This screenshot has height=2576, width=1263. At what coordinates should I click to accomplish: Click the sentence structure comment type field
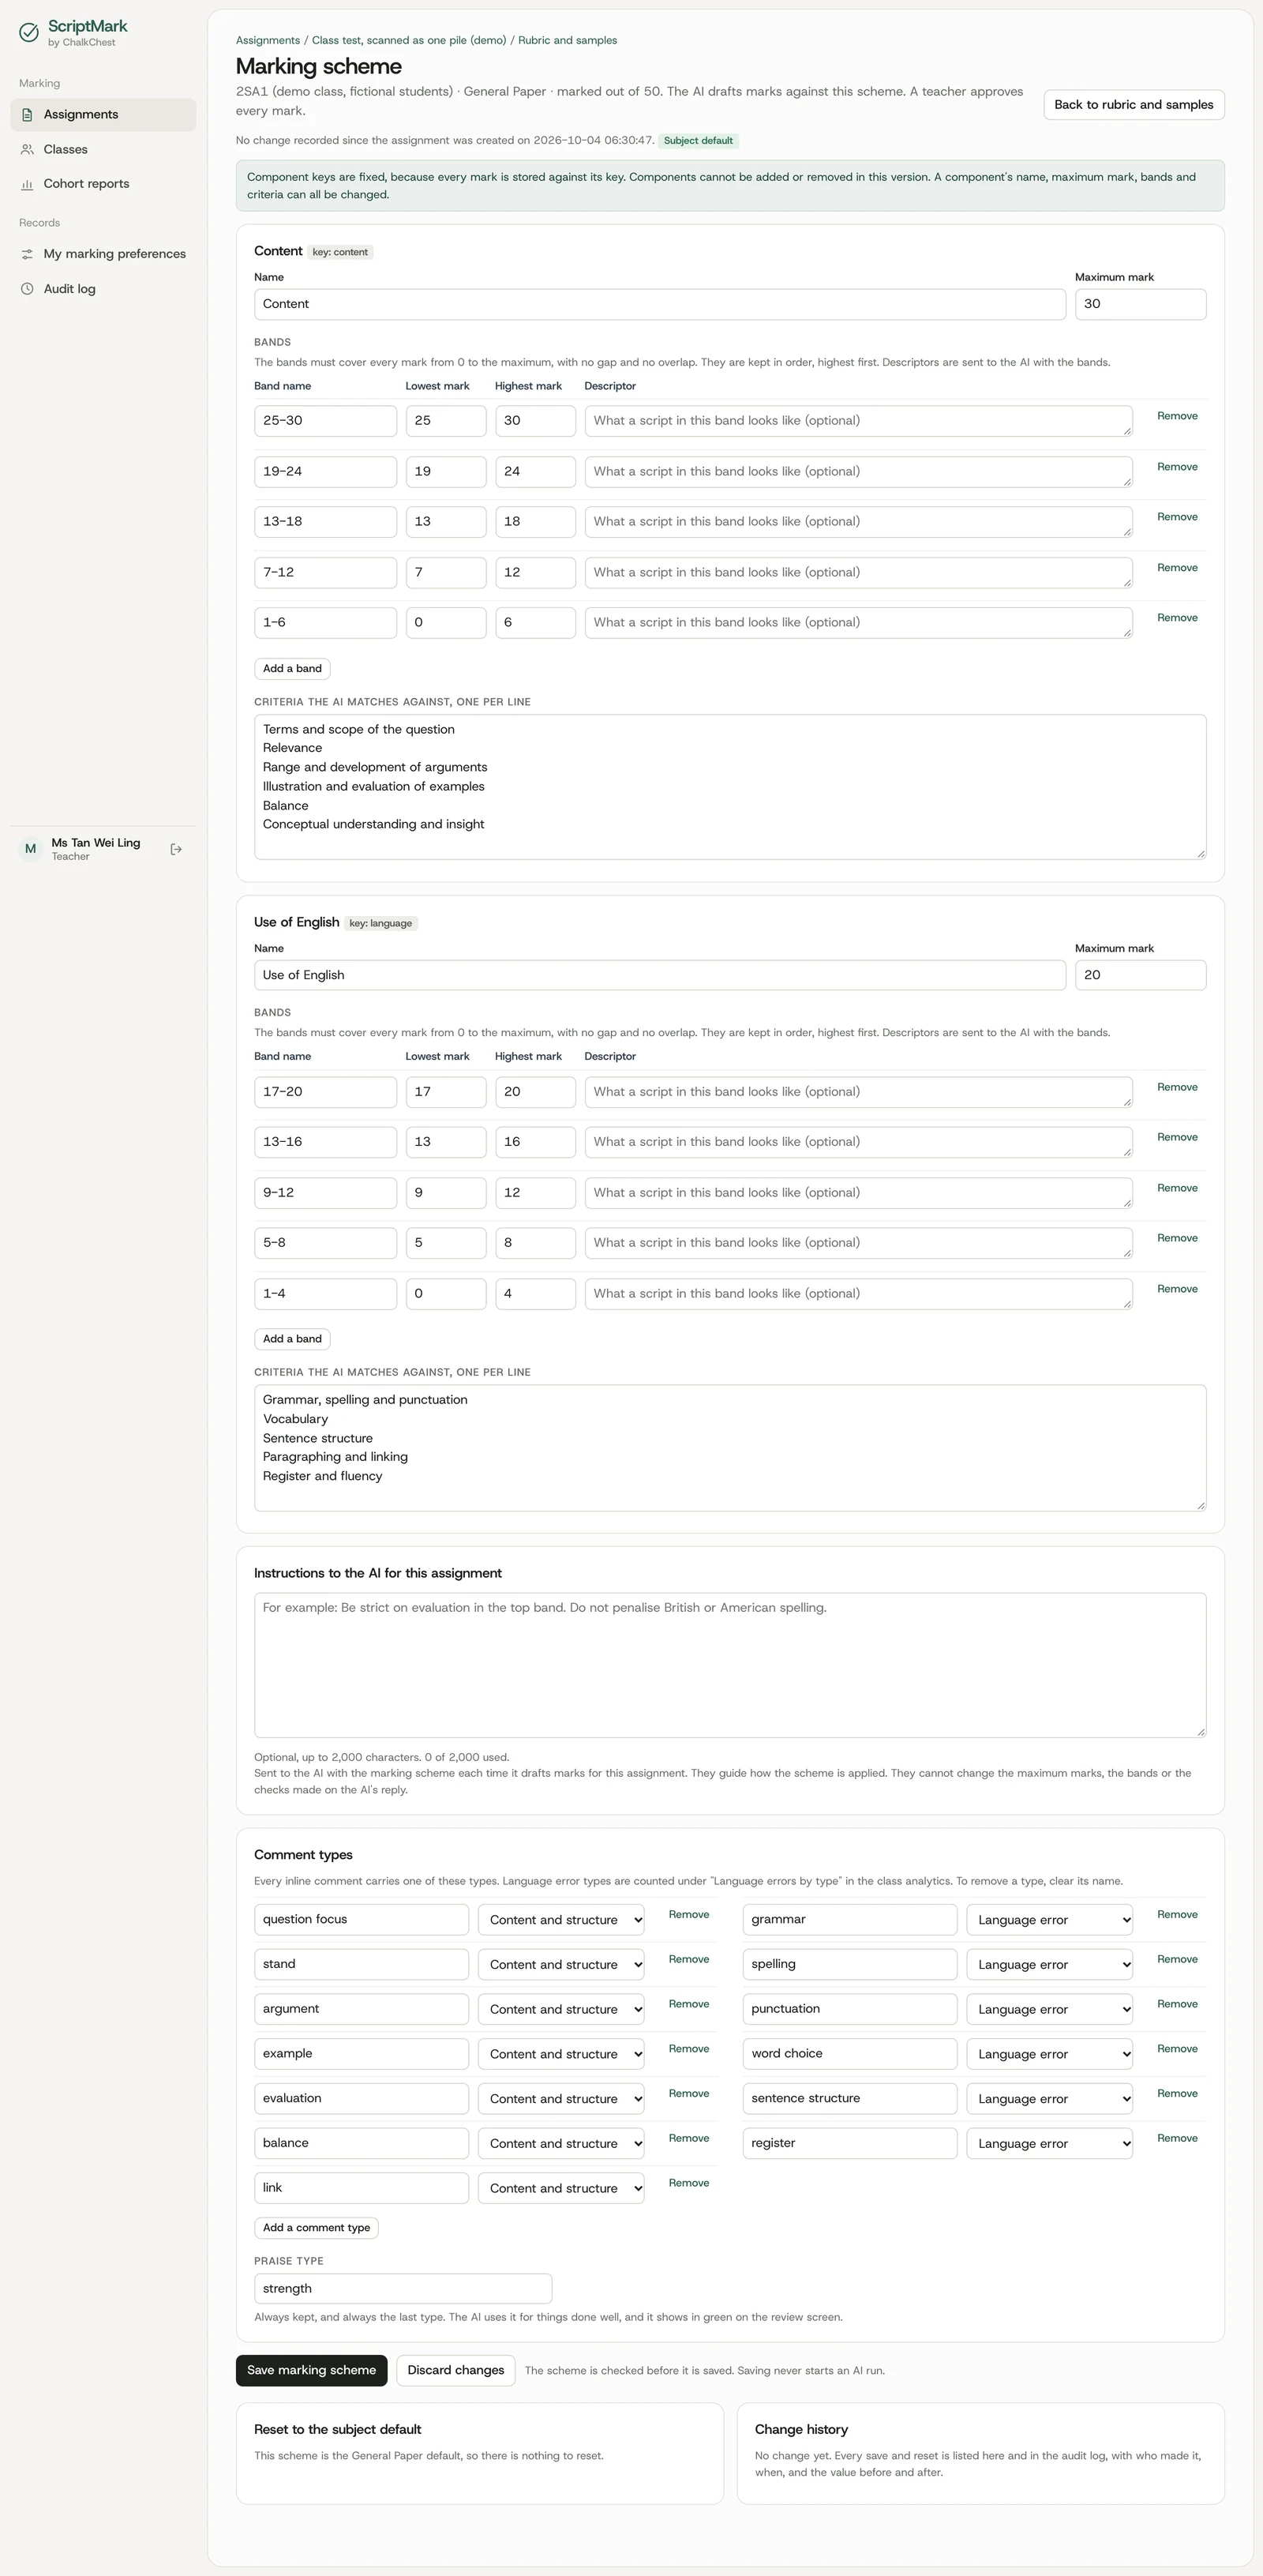(x=849, y=2098)
